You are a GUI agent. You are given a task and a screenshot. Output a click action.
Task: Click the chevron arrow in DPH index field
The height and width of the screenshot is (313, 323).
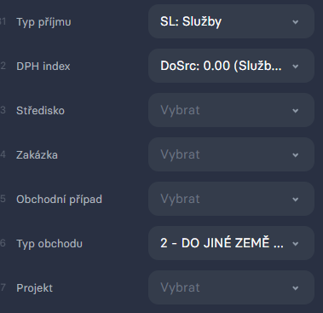click(296, 67)
